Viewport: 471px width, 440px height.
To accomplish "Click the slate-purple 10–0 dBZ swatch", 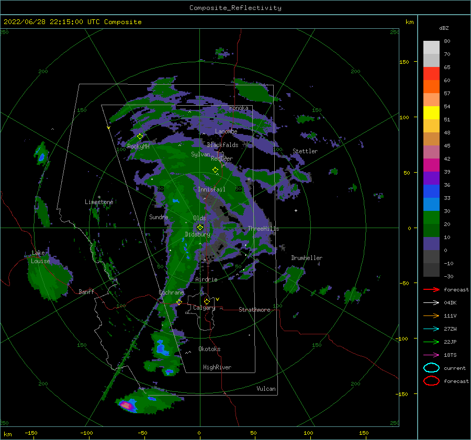I will [x=431, y=244].
